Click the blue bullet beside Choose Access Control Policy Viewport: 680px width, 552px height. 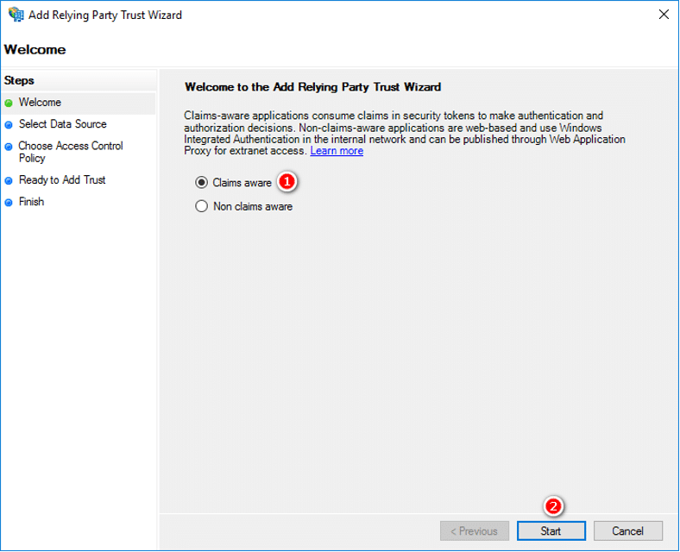tap(9, 147)
